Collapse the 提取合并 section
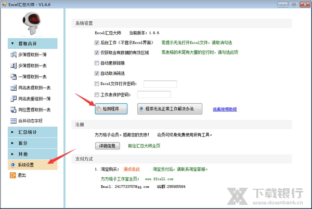 click(33, 44)
